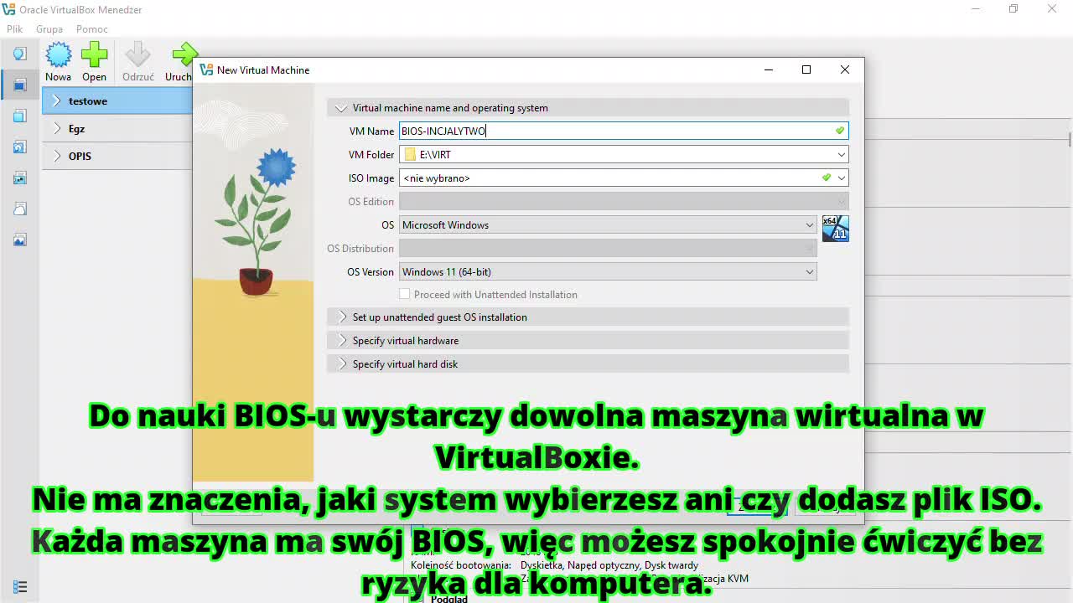Open the Plik menu

pos(14,28)
